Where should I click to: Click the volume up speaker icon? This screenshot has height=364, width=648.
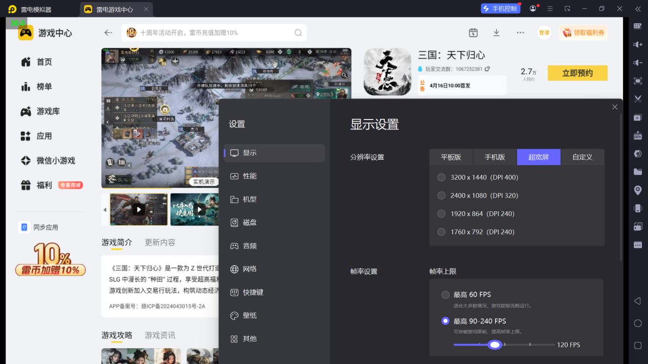point(638,44)
